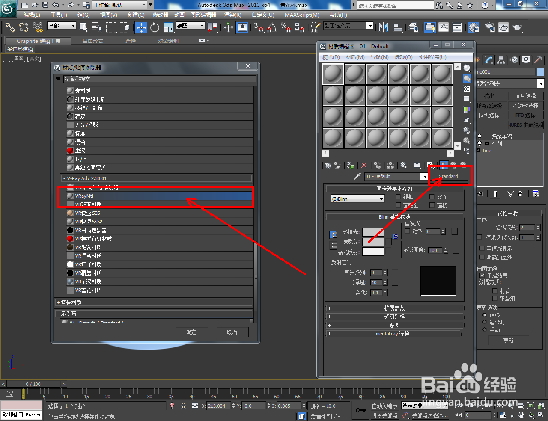Viewport: 548px width, 421px height.
Task: Expand the 场景材质 group
Action: [x=154, y=302]
